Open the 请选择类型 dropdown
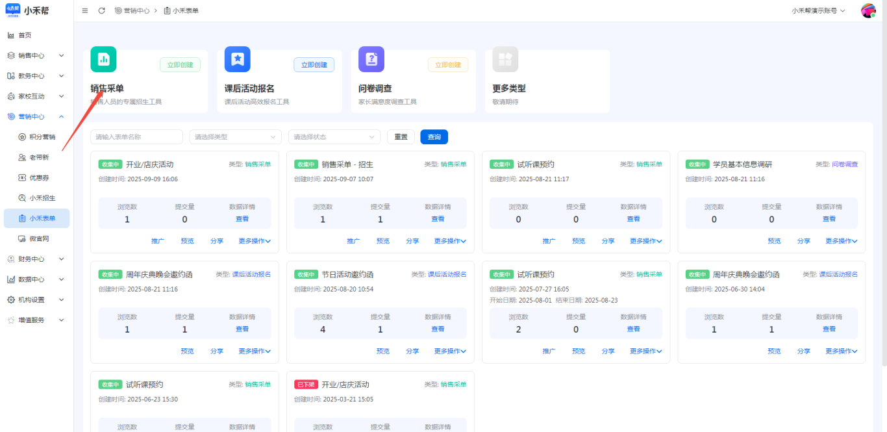The width and height of the screenshot is (887, 432). tap(235, 137)
